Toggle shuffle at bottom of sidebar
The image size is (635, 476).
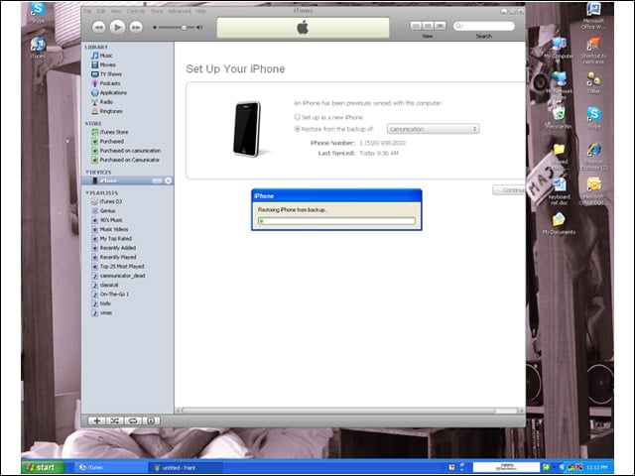[115, 420]
